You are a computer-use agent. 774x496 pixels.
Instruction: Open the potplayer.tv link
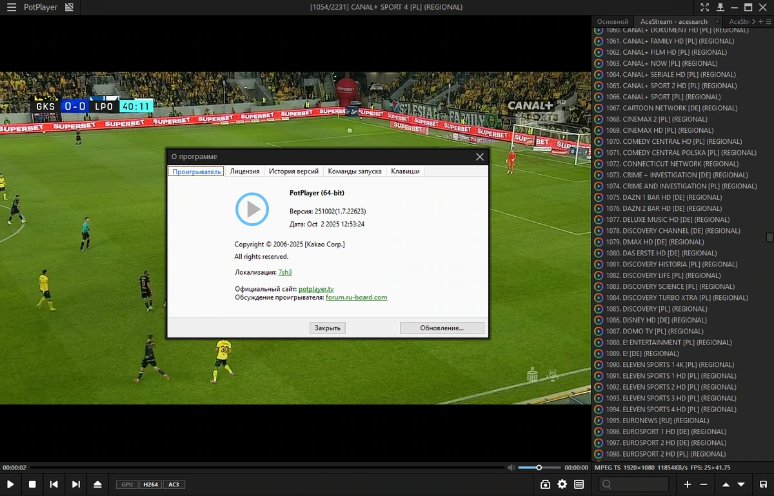coord(316,289)
